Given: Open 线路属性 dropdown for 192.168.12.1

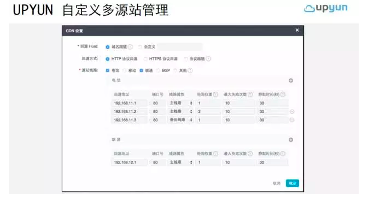Looking at the screenshot, I should point(180,163).
